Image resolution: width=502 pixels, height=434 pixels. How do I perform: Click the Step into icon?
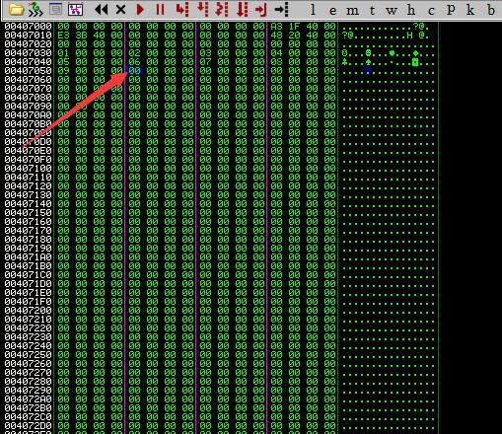182,10
